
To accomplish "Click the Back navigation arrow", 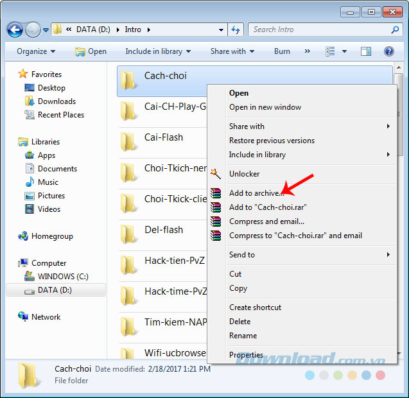I will click(x=15, y=30).
